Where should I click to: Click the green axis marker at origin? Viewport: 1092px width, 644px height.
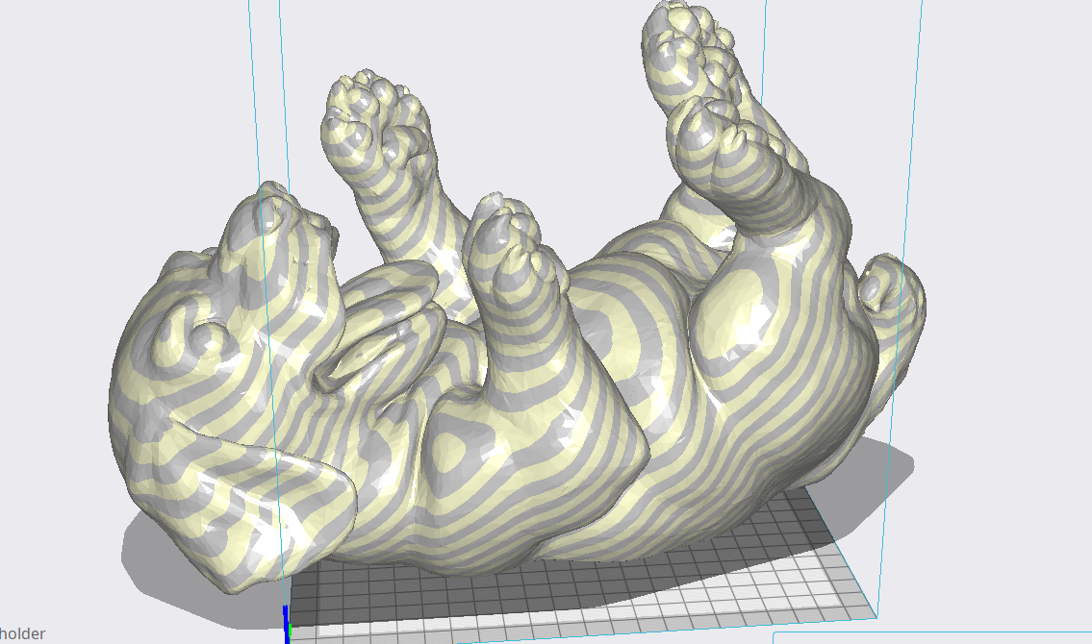289,633
